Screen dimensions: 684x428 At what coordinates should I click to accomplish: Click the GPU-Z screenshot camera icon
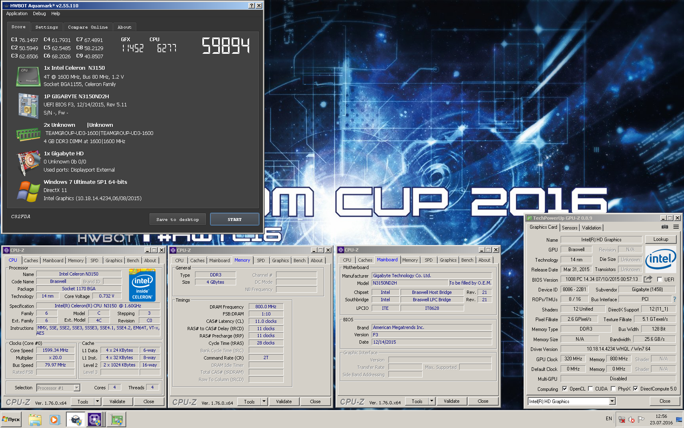click(x=664, y=227)
